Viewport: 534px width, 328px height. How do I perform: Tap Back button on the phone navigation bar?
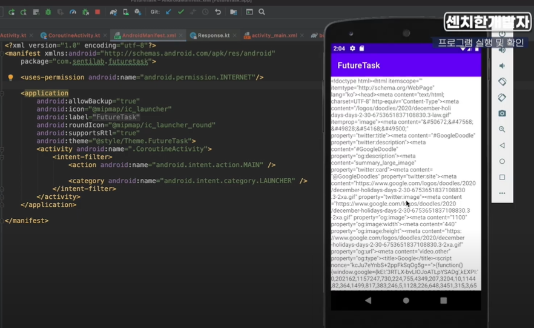[368, 300]
